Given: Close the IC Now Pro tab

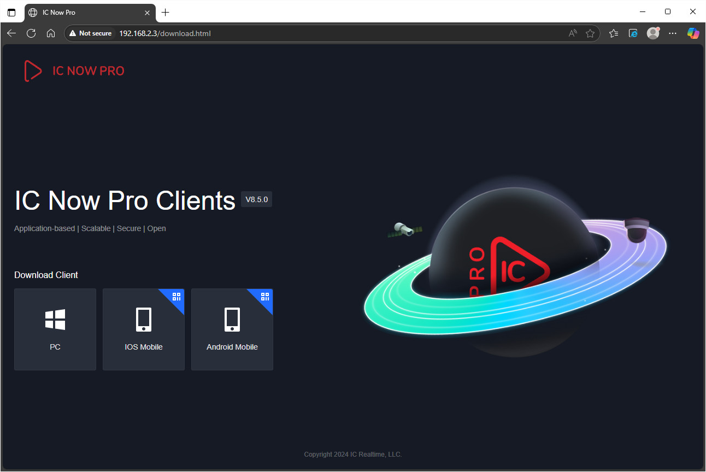Looking at the screenshot, I should (147, 12).
